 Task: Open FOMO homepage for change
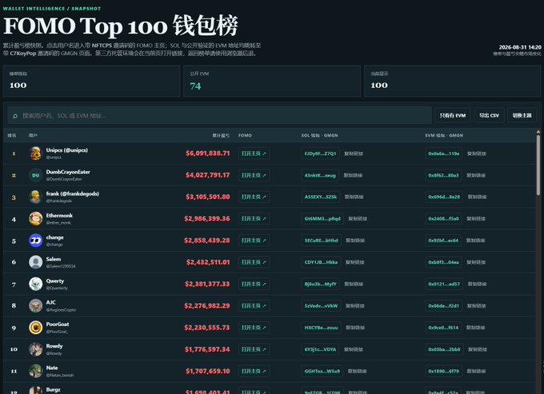click(x=254, y=241)
